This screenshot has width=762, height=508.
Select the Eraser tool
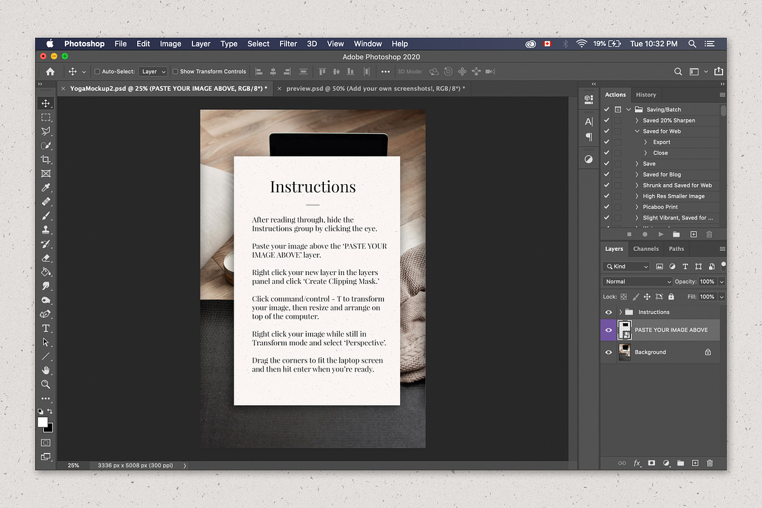tap(46, 258)
